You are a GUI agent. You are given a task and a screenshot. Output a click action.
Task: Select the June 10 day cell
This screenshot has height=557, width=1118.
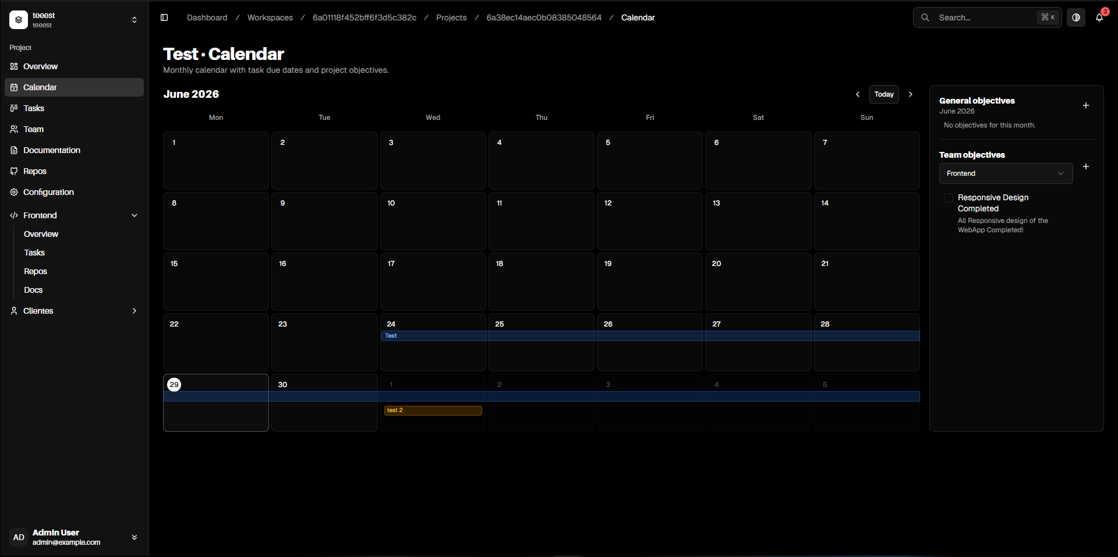(x=433, y=221)
